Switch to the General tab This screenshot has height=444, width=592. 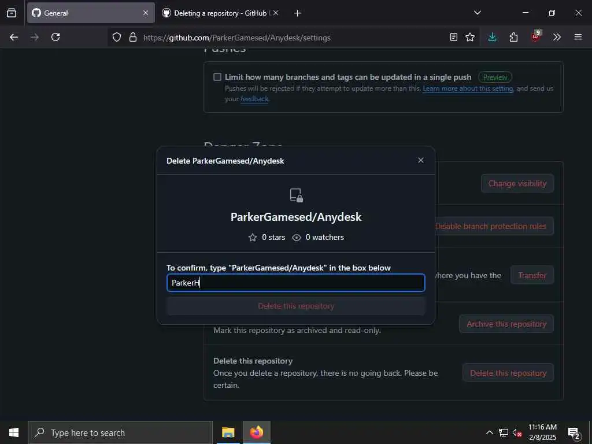point(91,13)
